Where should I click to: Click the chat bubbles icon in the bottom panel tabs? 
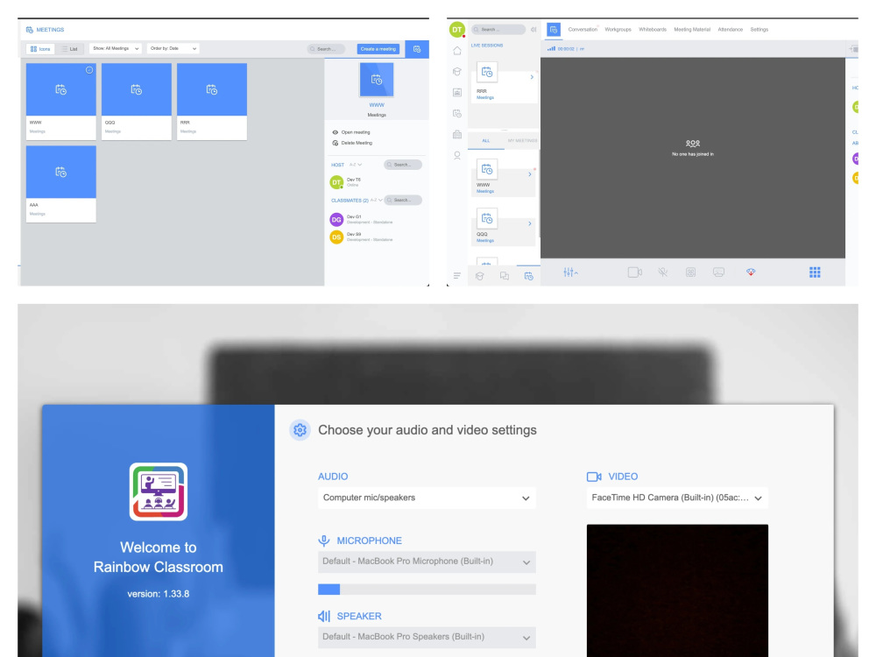click(504, 276)
